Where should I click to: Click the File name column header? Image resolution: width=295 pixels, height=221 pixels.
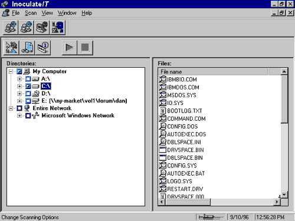[213, 72]
